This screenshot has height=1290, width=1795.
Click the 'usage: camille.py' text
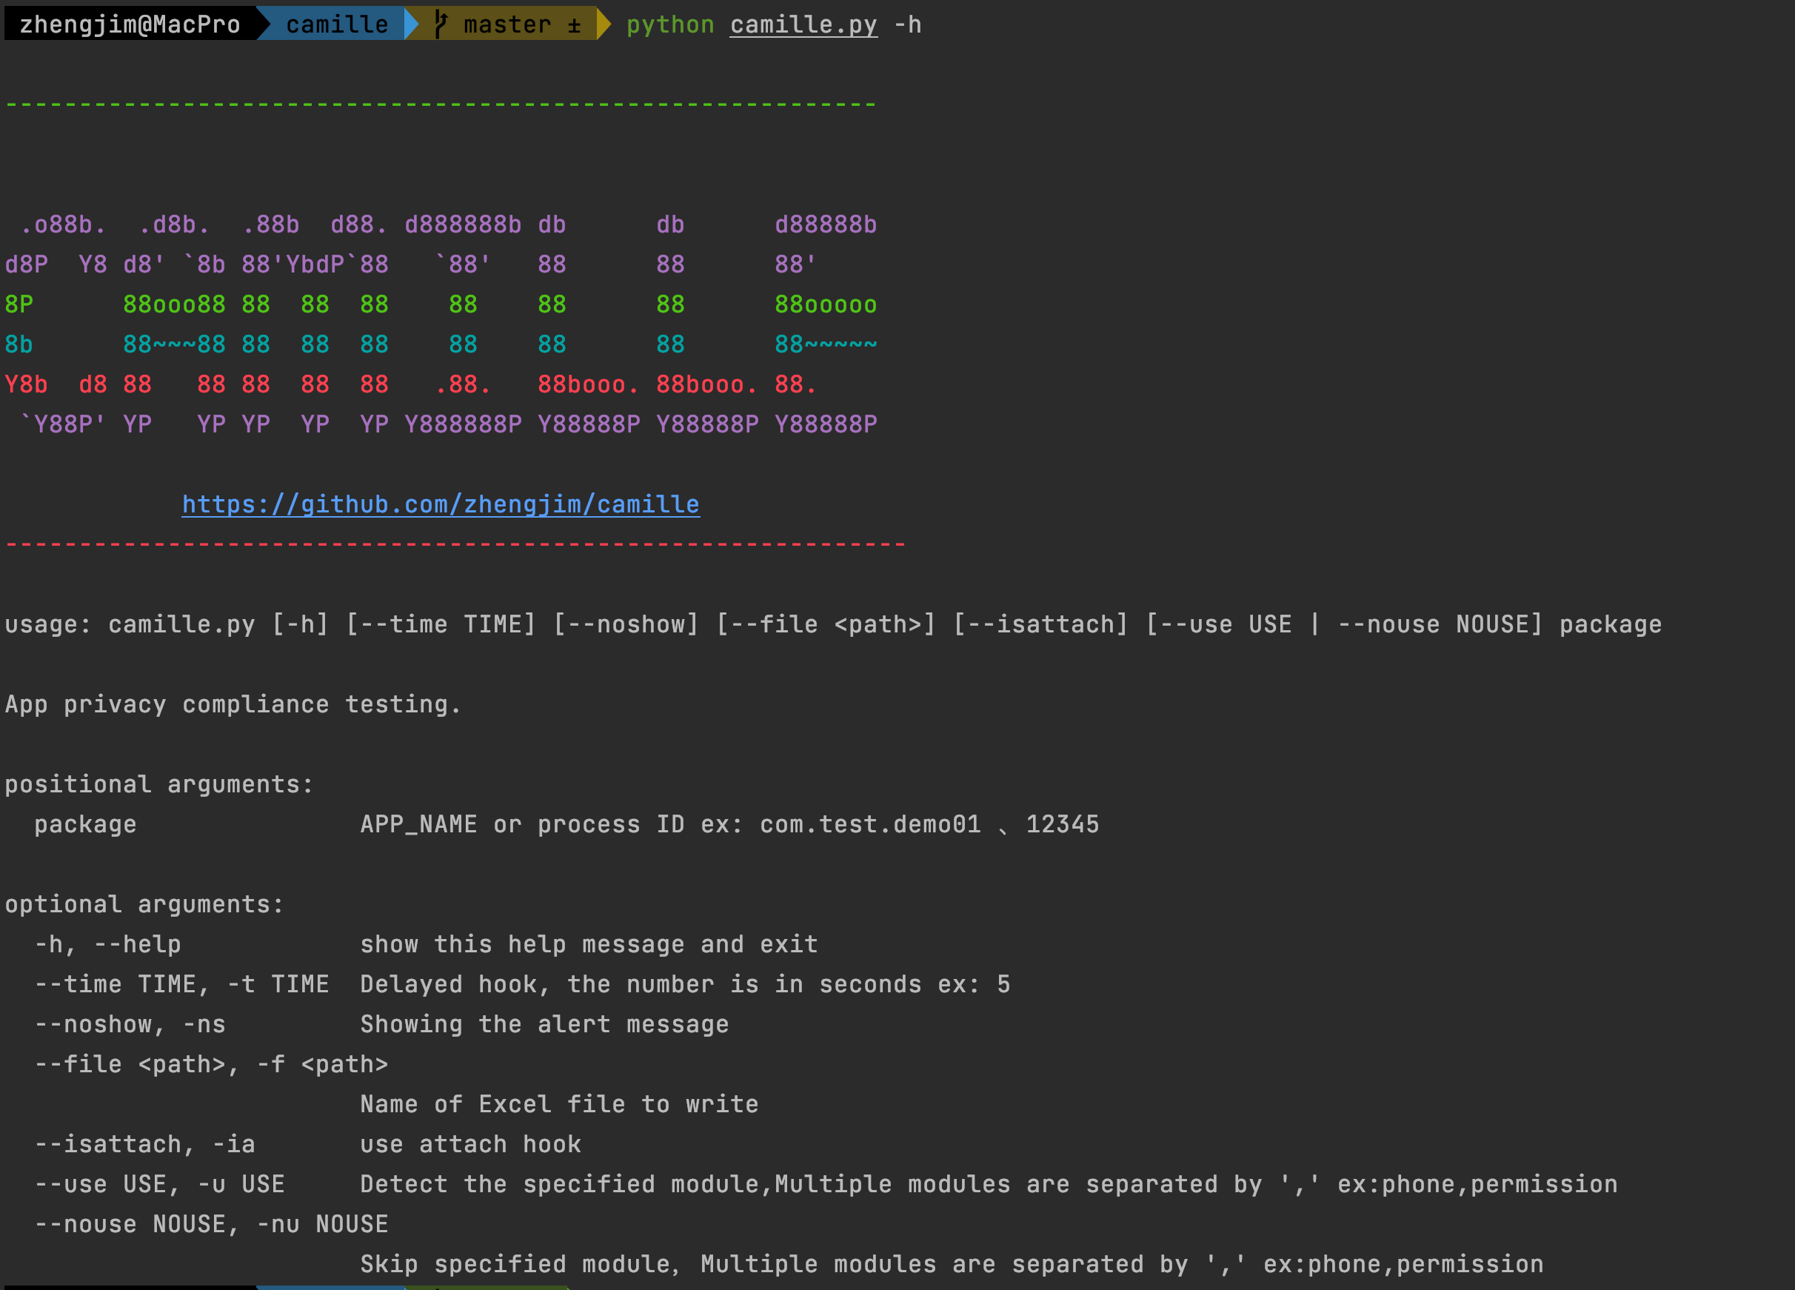coord(130,624)
